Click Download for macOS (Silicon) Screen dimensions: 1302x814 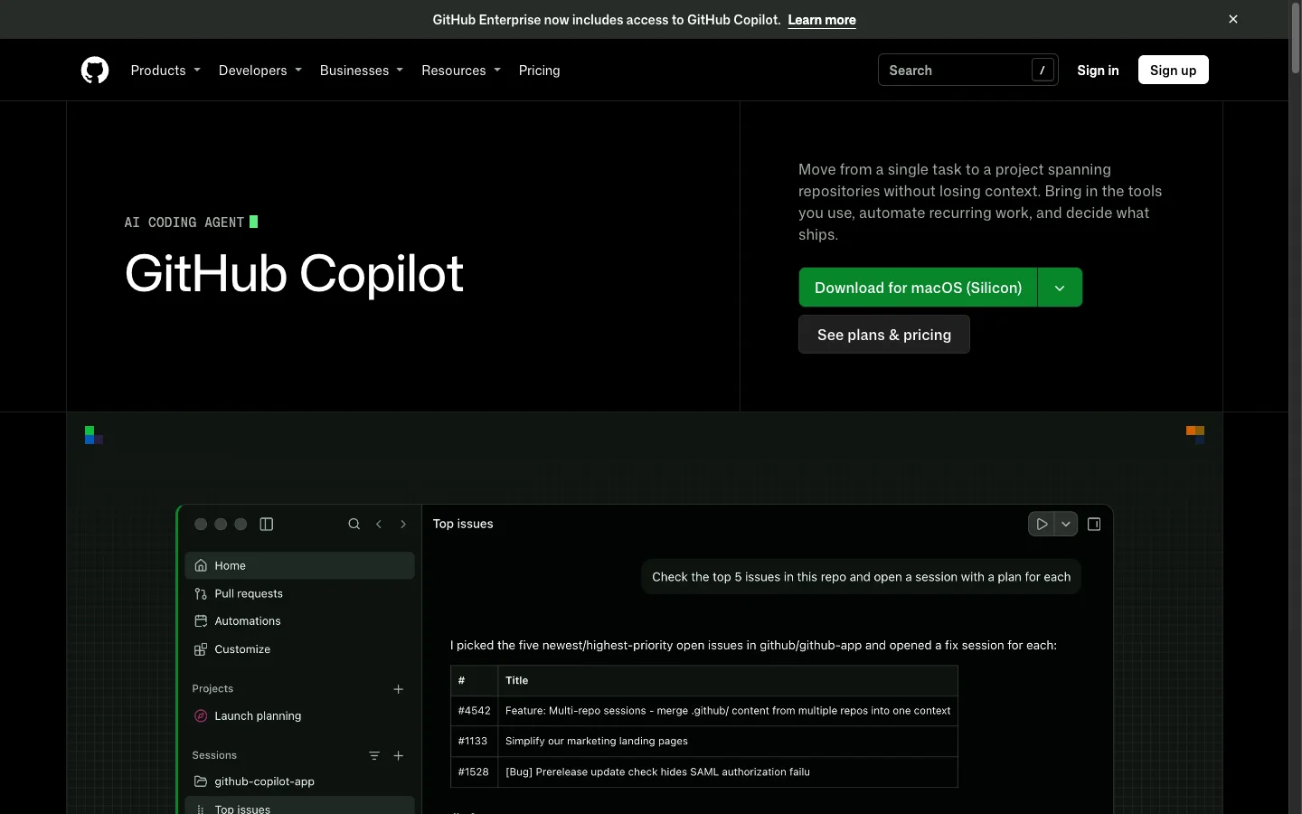918,288
